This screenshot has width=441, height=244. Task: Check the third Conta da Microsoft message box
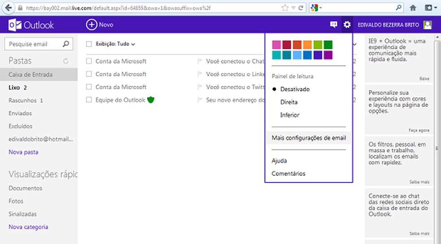click(x=89, y=87)
